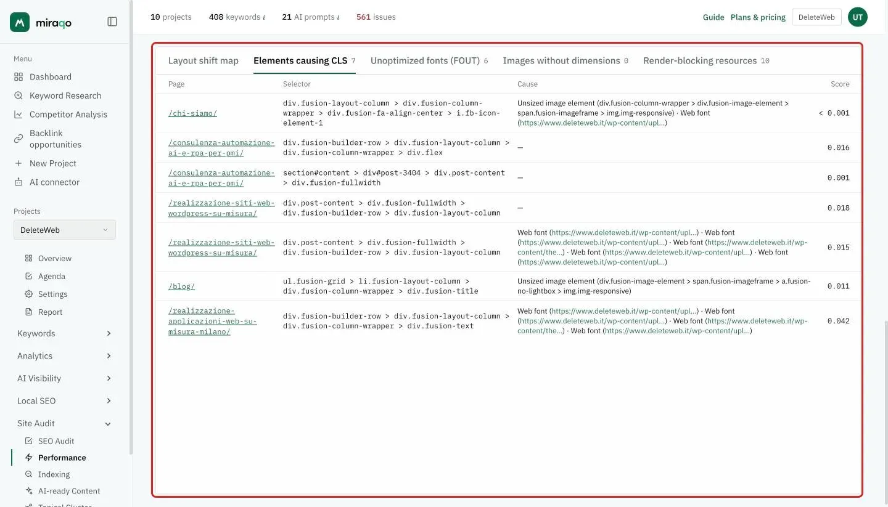Click the Agenda checkbox icon

(28, 276)
